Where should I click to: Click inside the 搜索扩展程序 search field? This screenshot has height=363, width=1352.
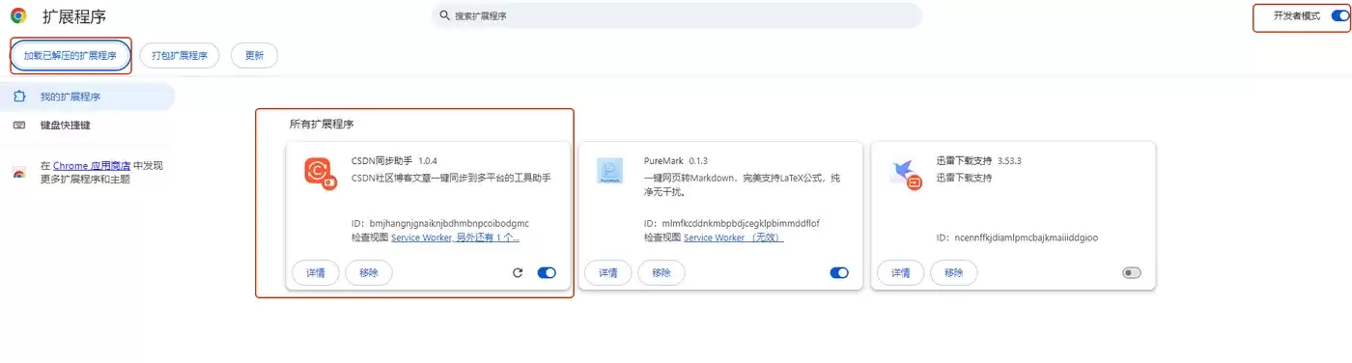pos(676,15)
